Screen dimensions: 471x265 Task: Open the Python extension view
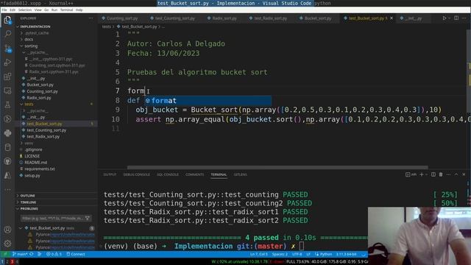tap(7, 132)
